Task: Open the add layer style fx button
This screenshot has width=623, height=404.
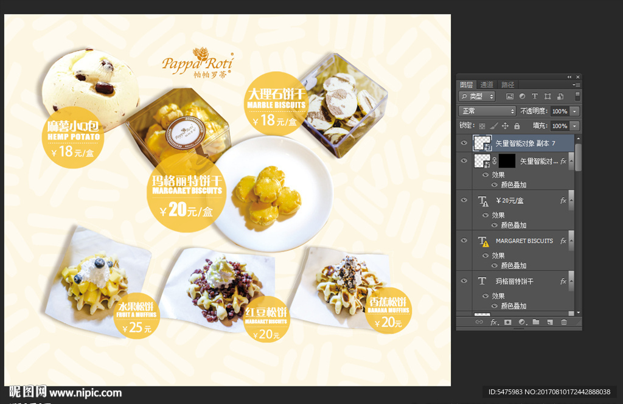Action: click(494, 322)
